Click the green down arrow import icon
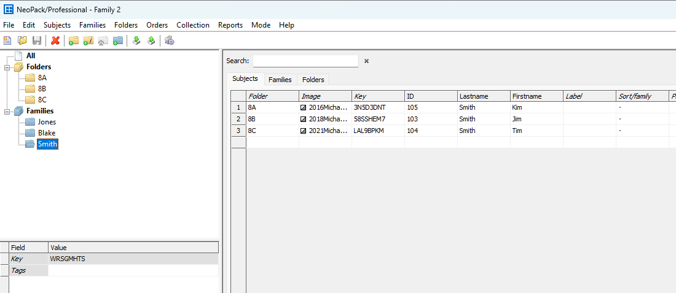Viewport: 676px width, 293px height. click(136, 40)
